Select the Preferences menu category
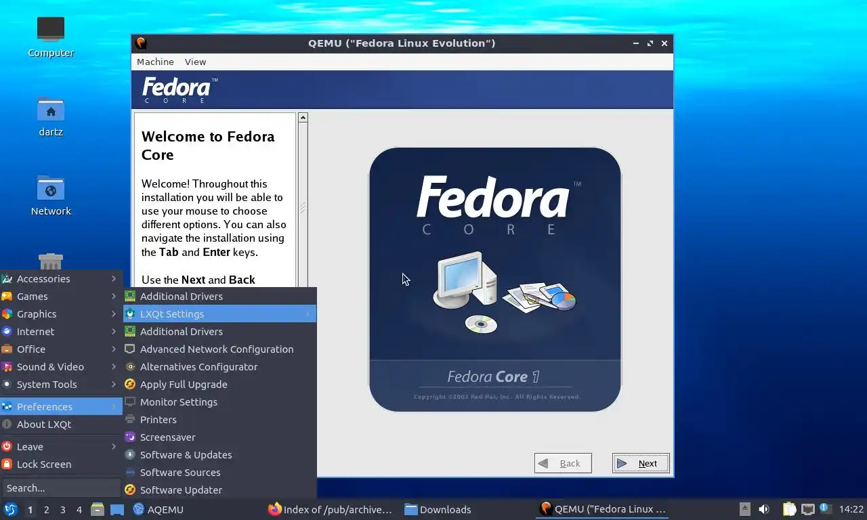Viewport: 867px width, 520px height. (61, 407)
